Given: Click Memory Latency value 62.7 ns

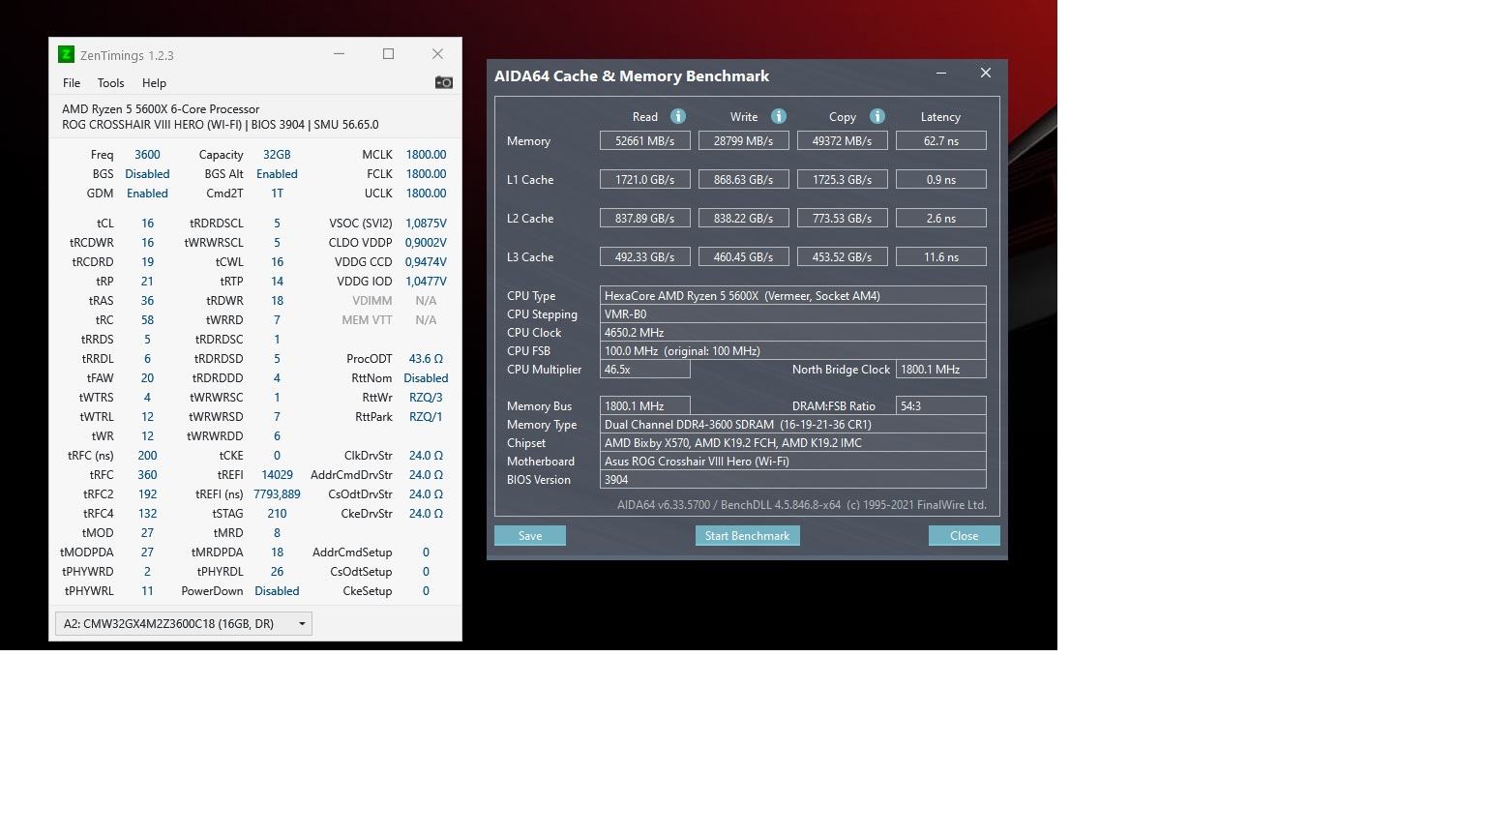Looking at the screenshot, I should [940, 141].
